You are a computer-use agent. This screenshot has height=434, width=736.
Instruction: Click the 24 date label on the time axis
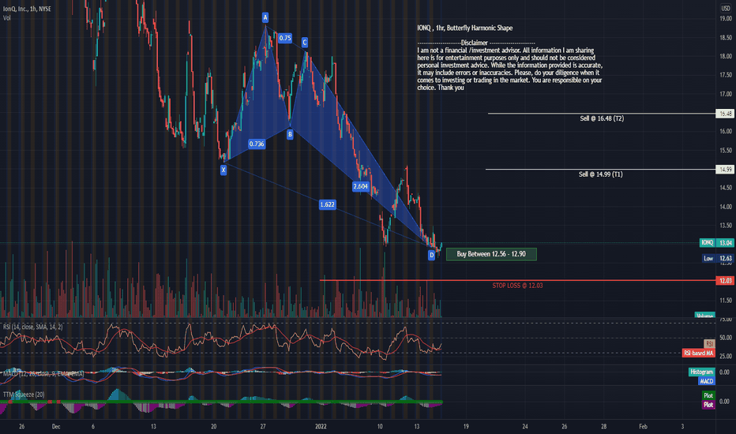coord(525,426)
